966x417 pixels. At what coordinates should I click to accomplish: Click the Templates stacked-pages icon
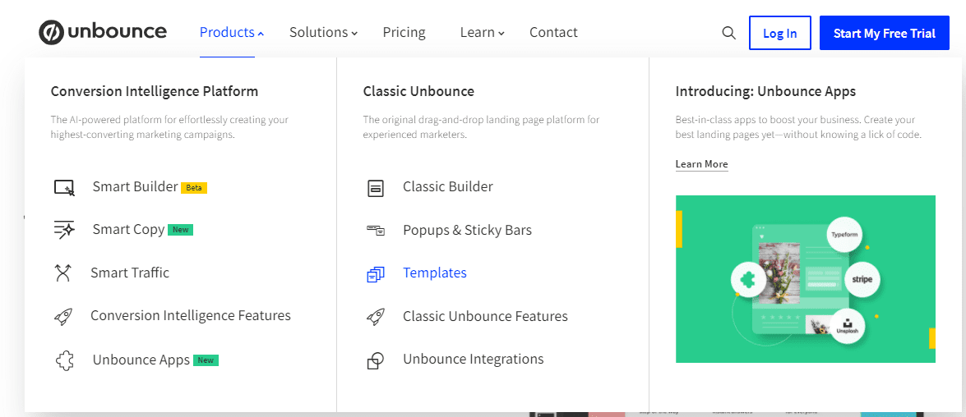[375, 274]
